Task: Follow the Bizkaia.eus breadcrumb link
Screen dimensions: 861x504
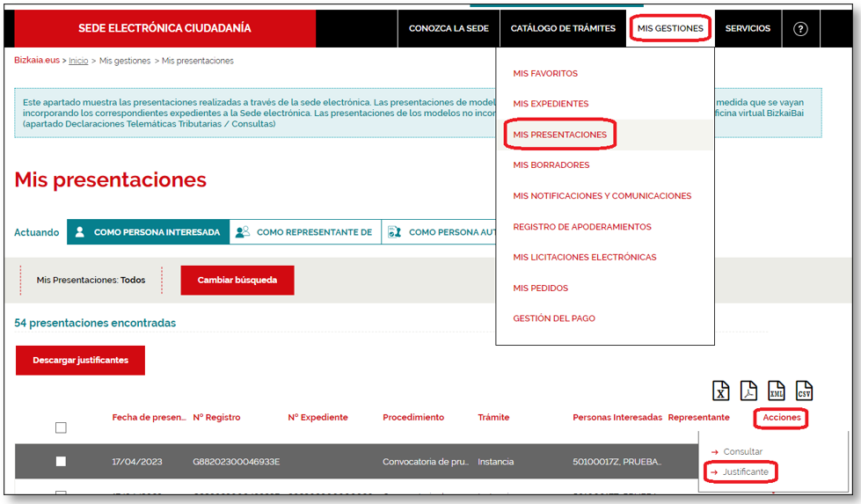Action: point(37,61)
